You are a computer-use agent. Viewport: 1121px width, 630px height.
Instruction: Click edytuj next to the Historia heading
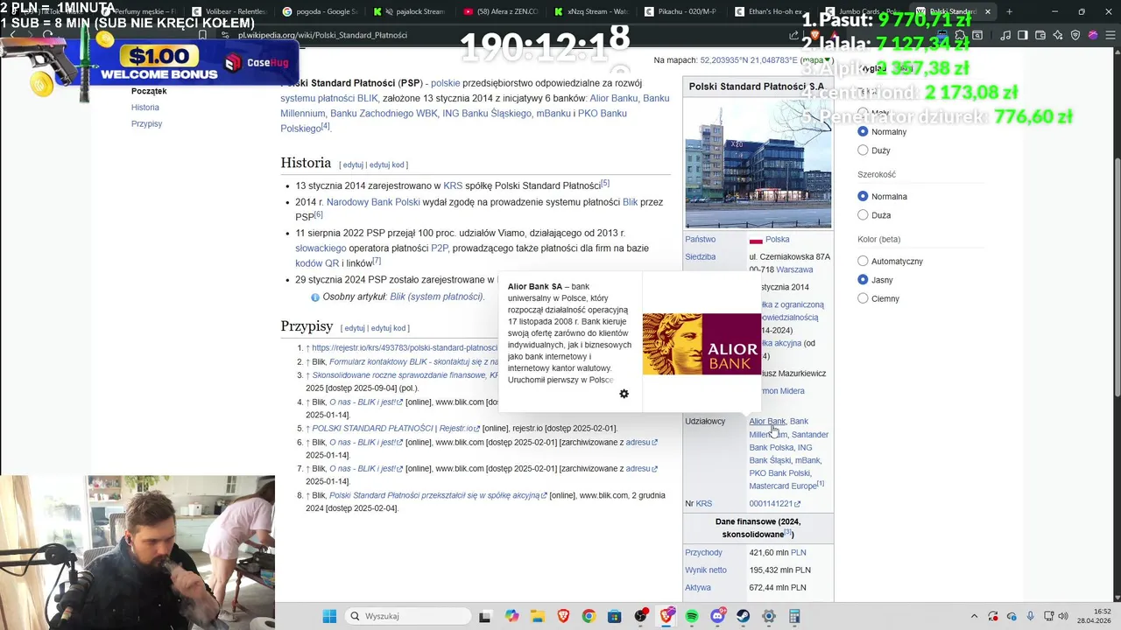point(353,164)
